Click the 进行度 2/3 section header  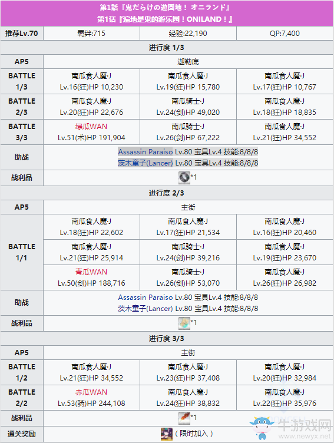[167, 193]
